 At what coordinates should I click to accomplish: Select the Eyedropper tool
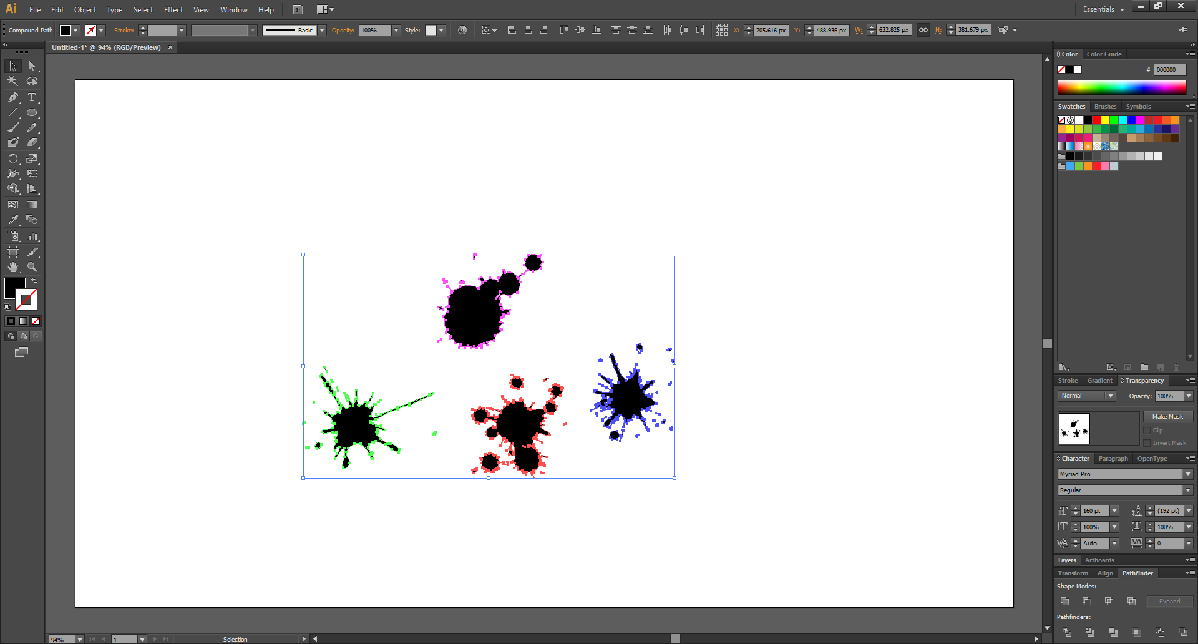point(13,220)
